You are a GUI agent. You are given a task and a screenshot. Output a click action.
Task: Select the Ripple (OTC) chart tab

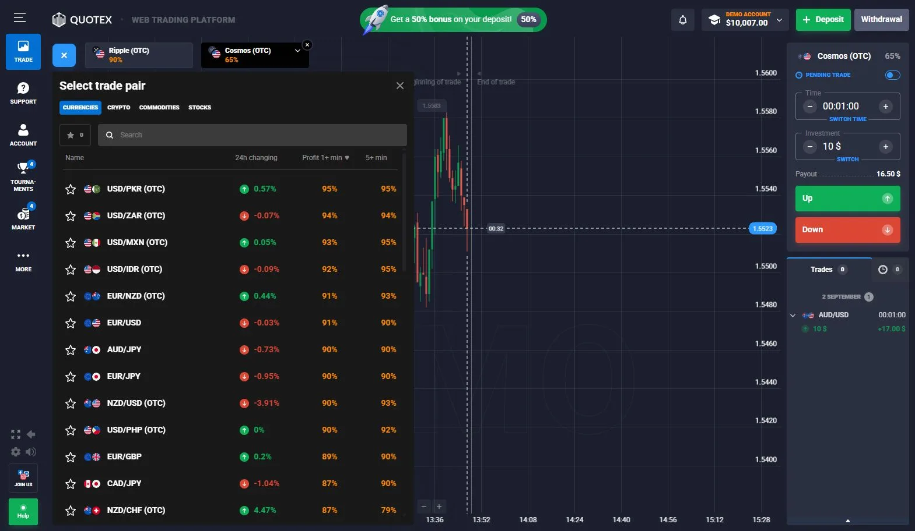point(139,55)
